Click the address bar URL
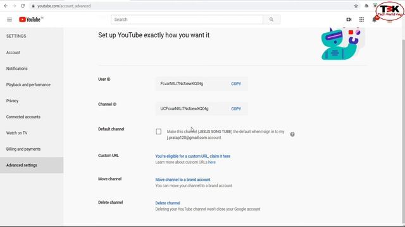This screenshot has height=227, width=405. click(64, 6)
